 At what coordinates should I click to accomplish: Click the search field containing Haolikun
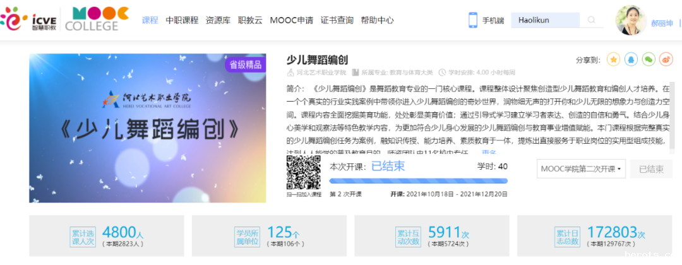[x=546, y=20]
